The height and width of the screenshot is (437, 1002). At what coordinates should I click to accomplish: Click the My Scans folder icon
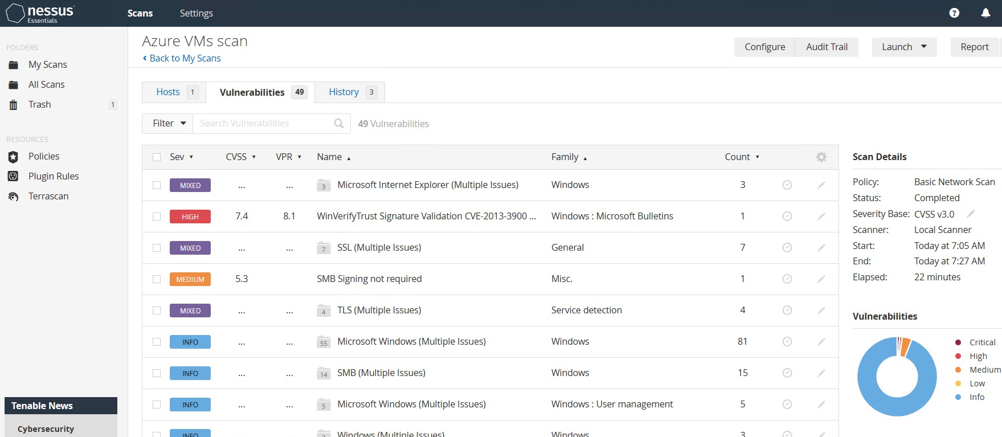pyautogui.click(x=14, y=65)
